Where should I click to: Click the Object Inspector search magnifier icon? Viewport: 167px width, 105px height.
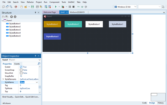click(x=39, y=64)
